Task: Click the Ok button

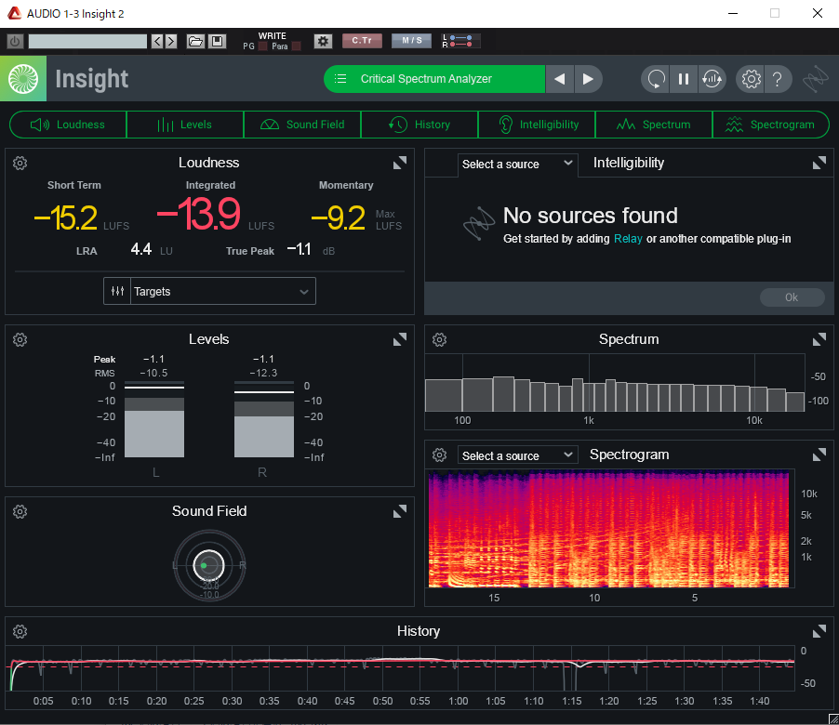Action: coord(792,297)
